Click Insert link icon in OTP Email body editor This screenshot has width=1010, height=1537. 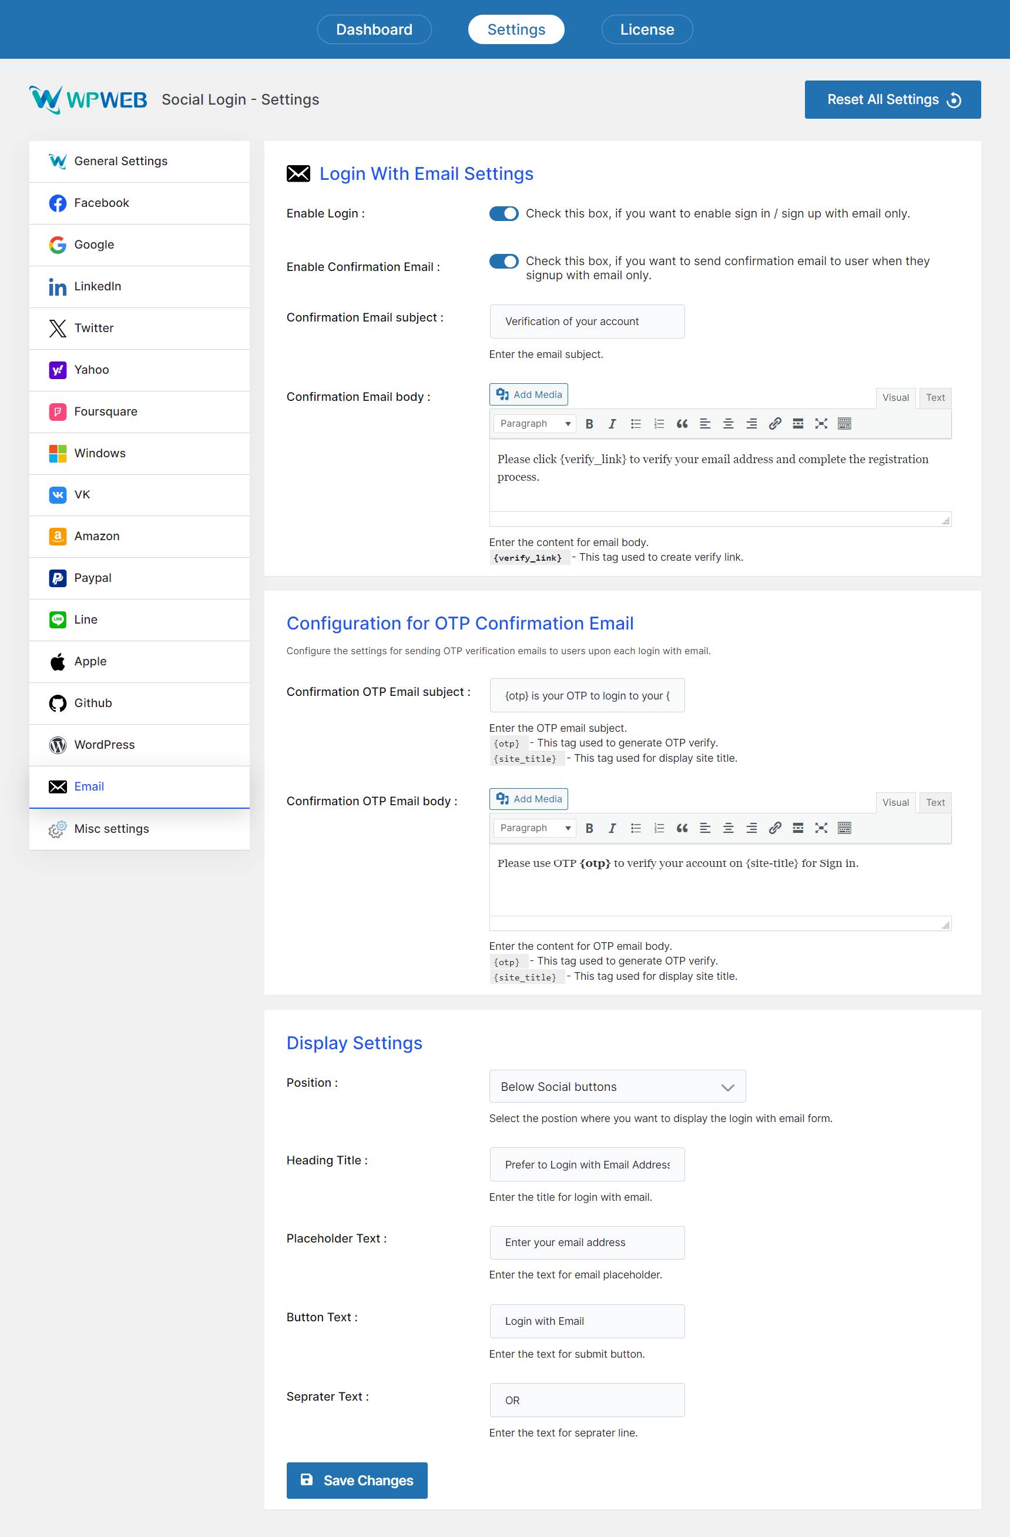point(774,828)
